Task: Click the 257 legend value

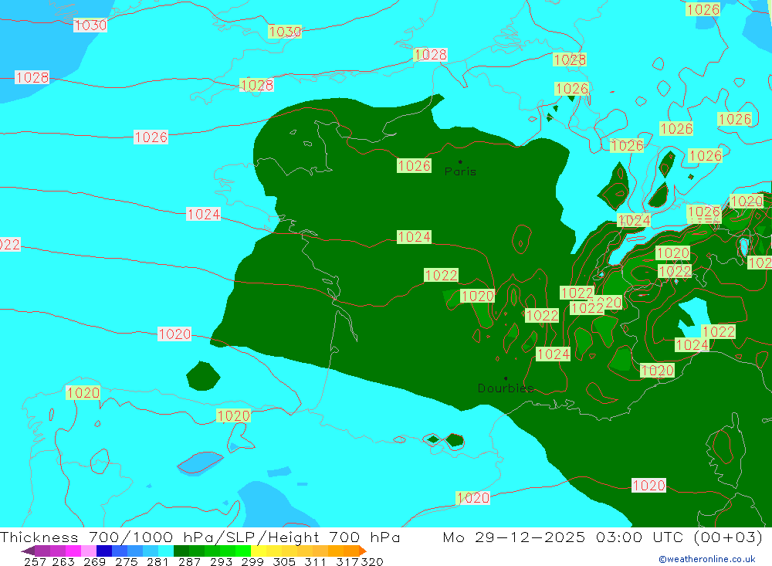Action: [35, 561]
